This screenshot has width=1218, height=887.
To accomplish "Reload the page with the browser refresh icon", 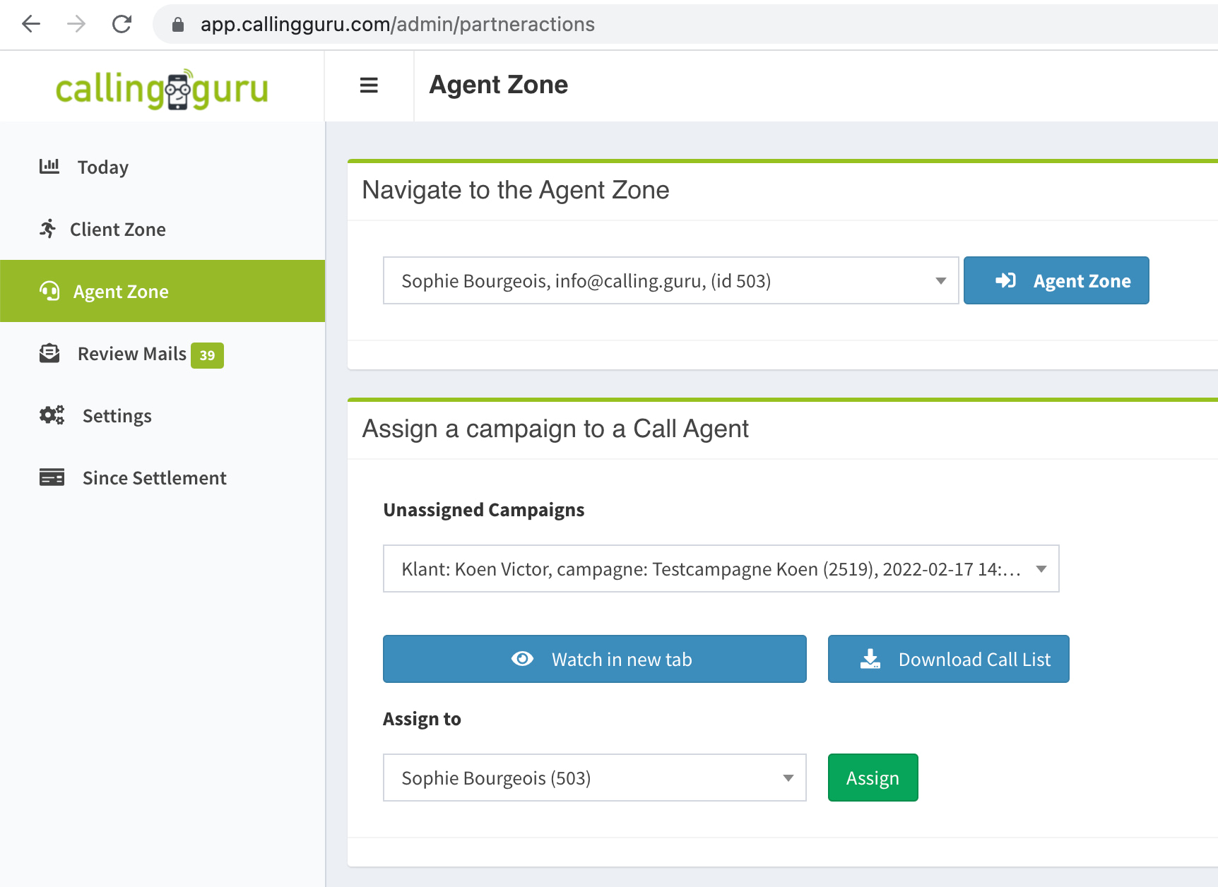I will (122, 24).
